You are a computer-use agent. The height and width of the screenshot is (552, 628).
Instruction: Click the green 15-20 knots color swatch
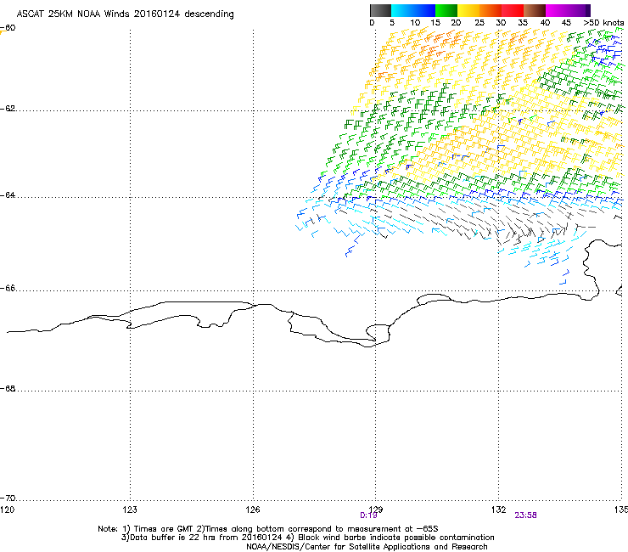tap(446, 10)
